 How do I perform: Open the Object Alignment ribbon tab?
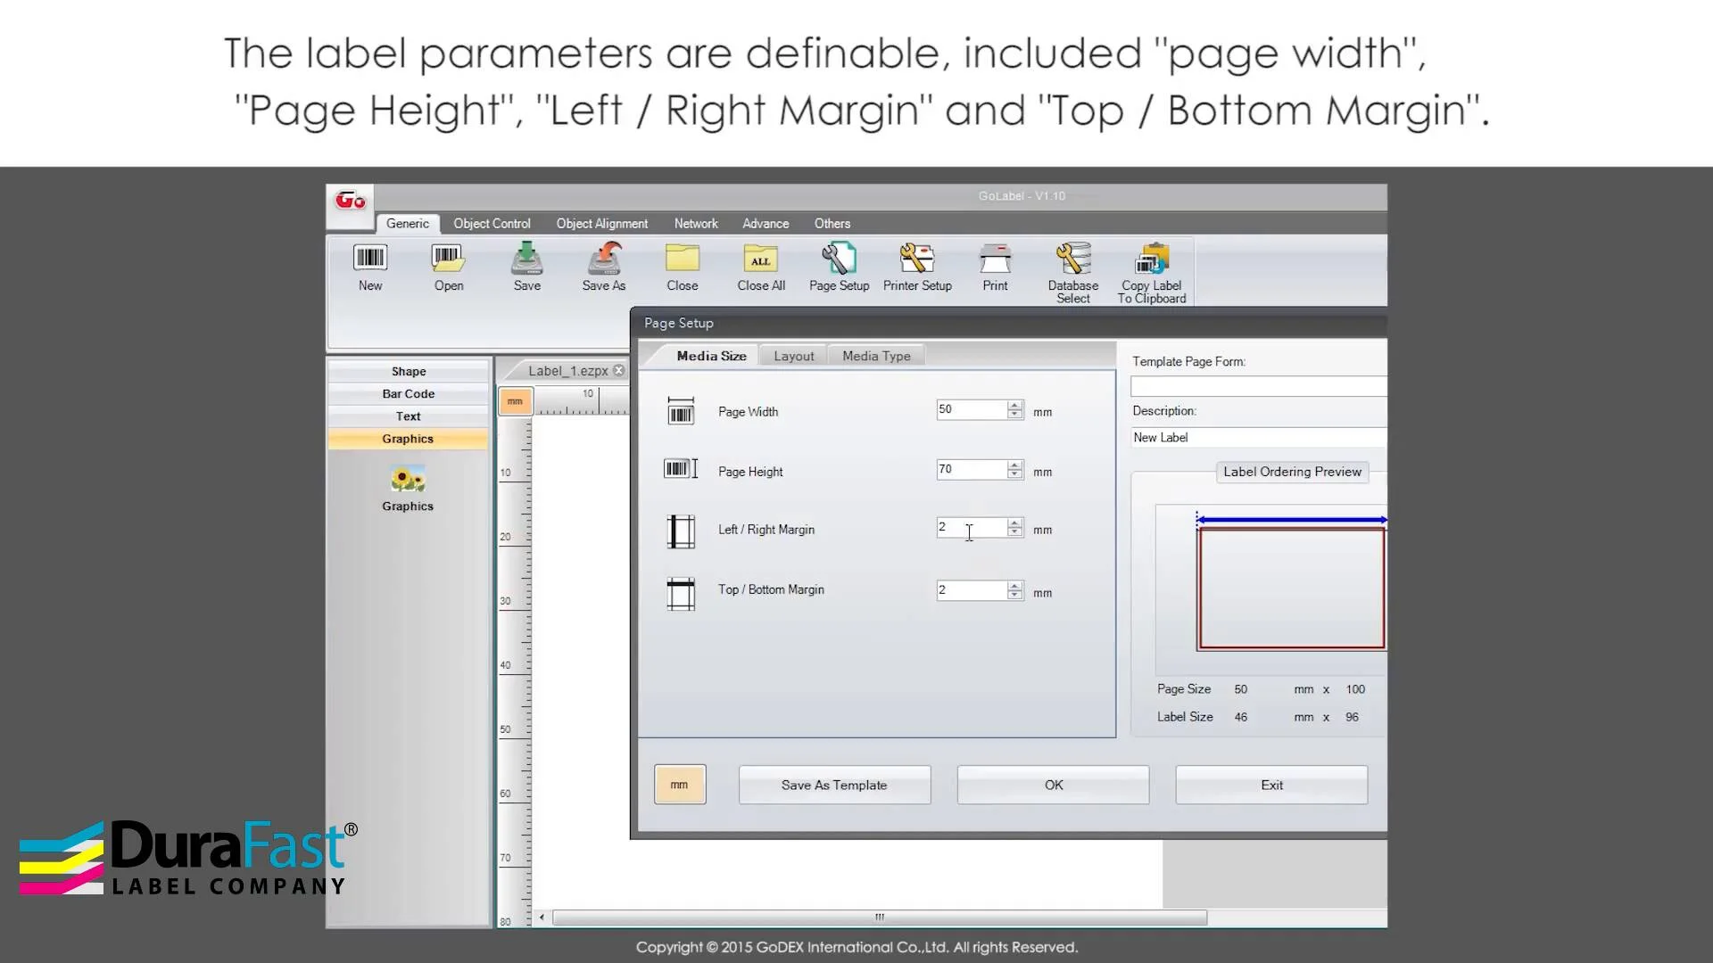pos(601,224)
